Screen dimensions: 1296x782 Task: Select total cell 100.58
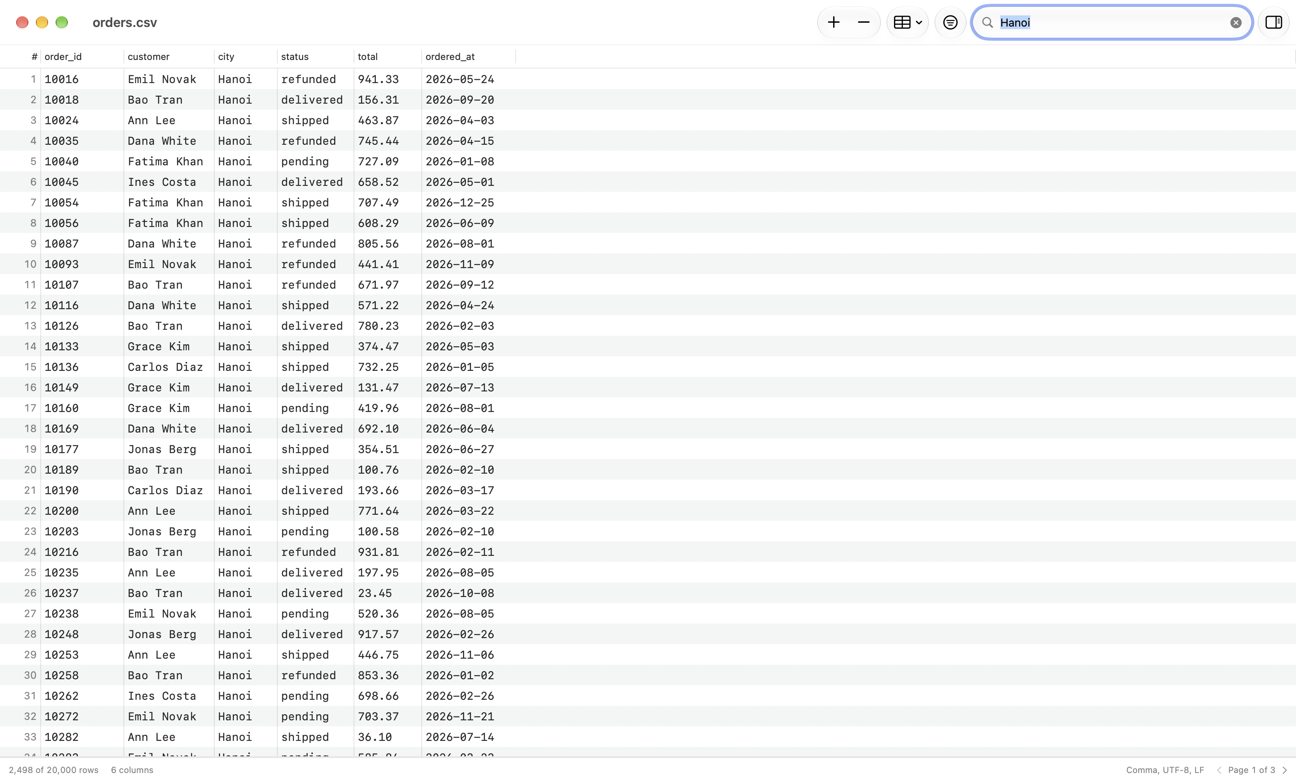coord(387,531)
